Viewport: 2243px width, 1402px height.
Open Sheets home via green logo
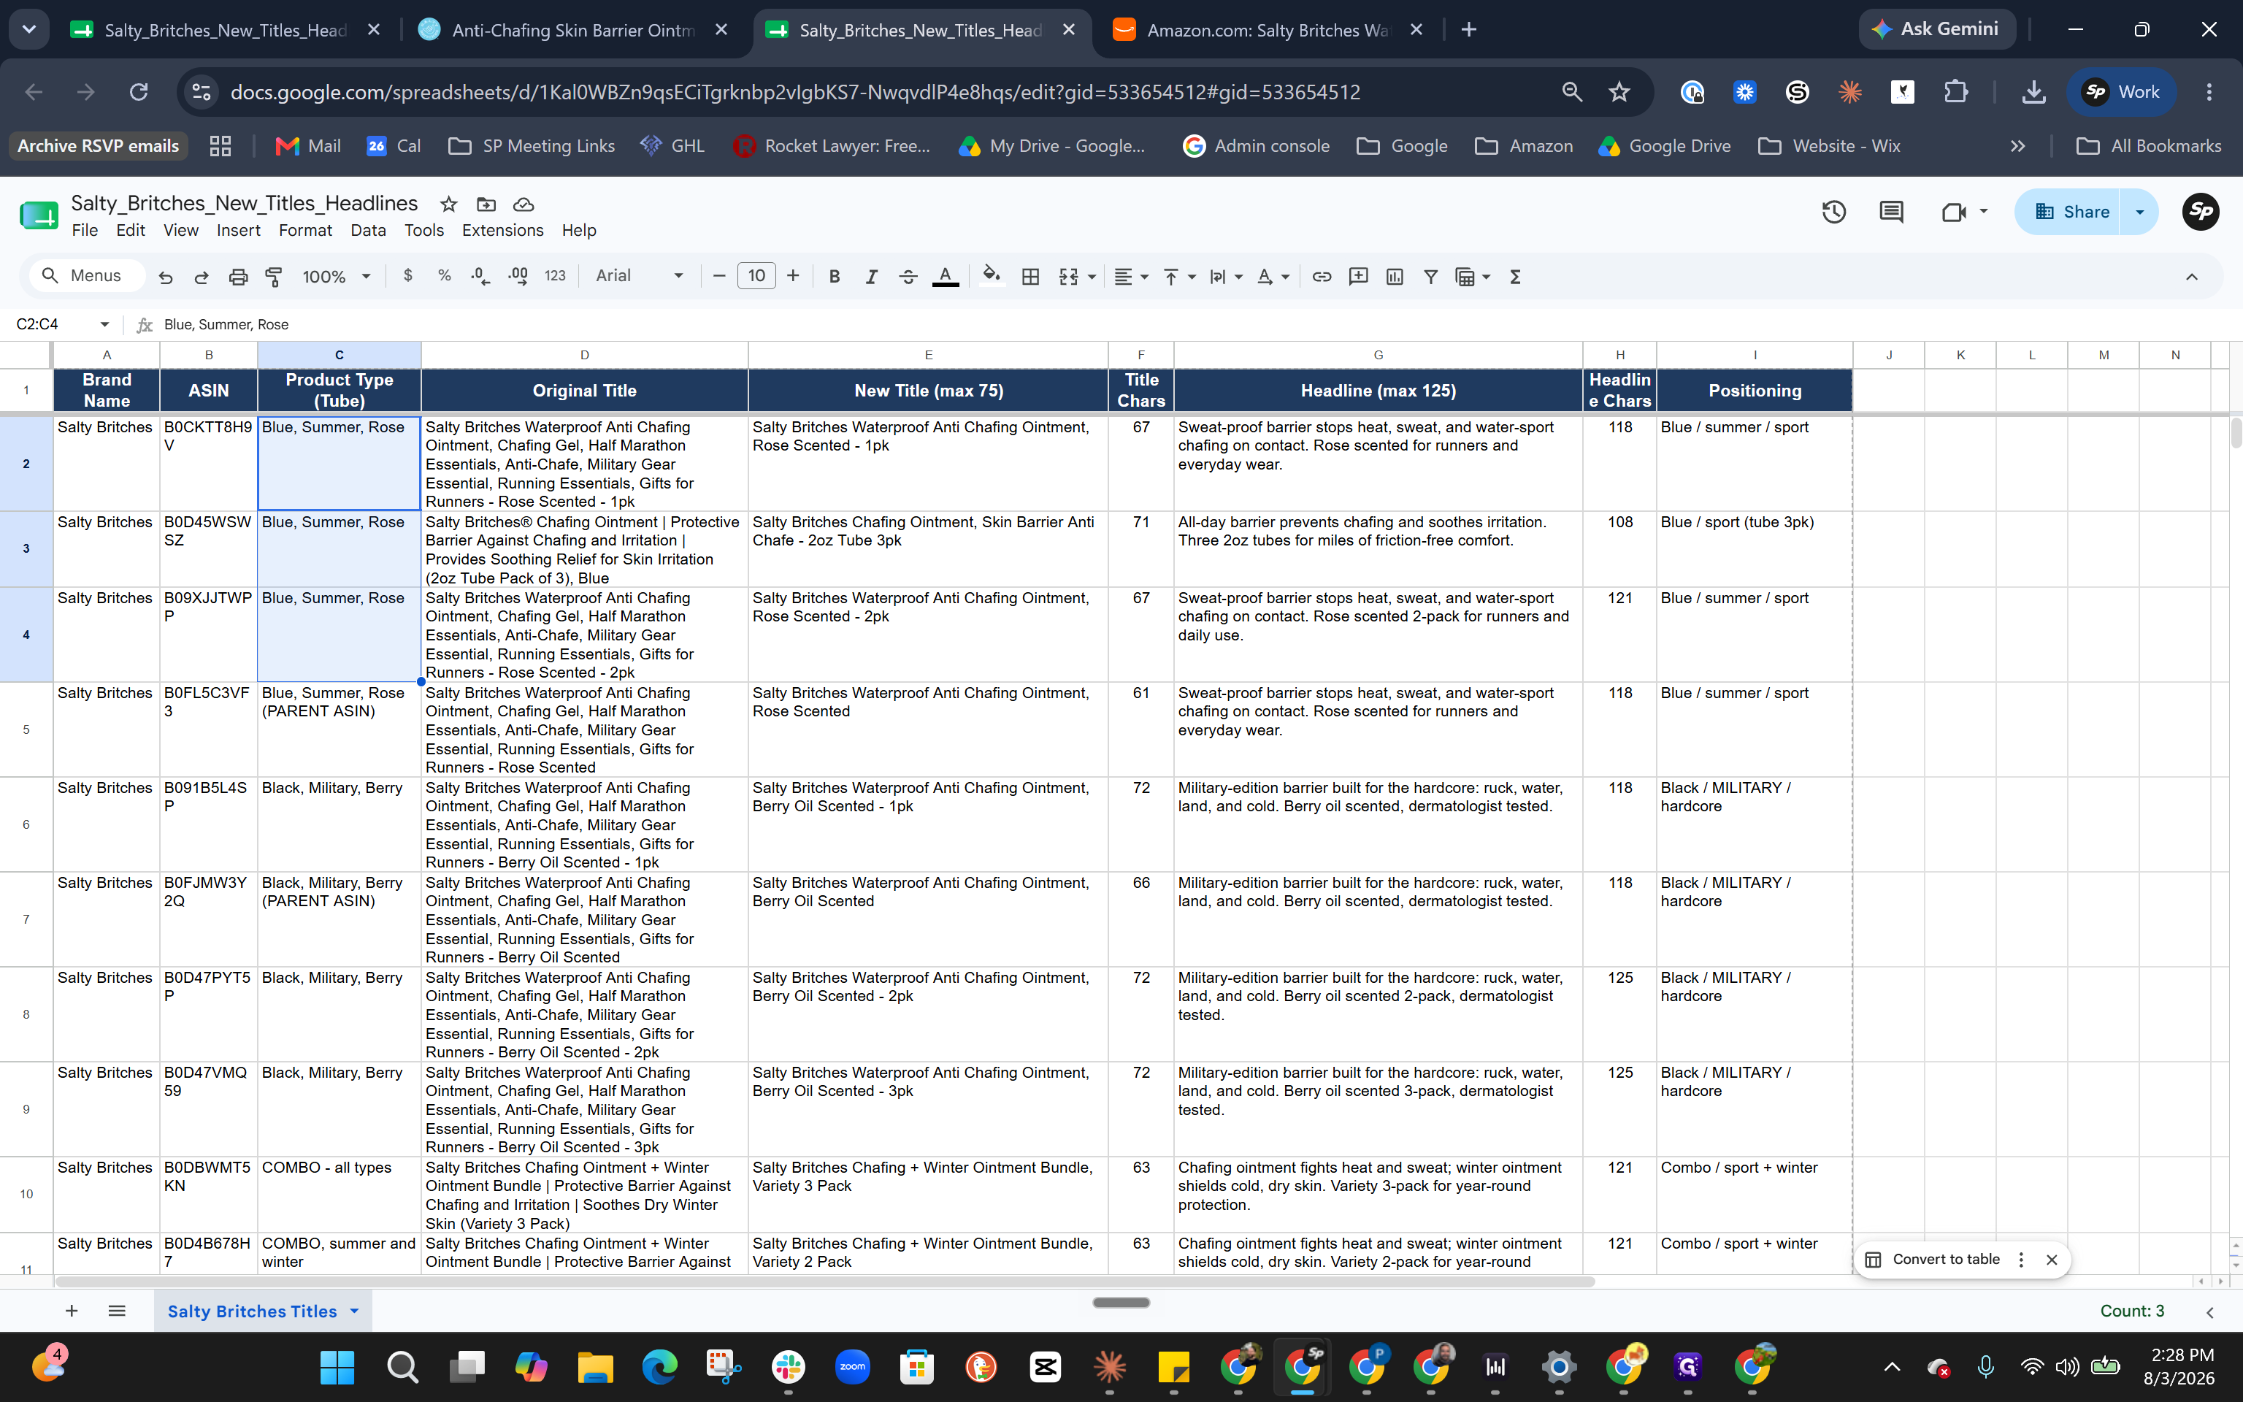point(39,215)
